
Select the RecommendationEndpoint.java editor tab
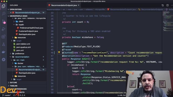(64, 5)
